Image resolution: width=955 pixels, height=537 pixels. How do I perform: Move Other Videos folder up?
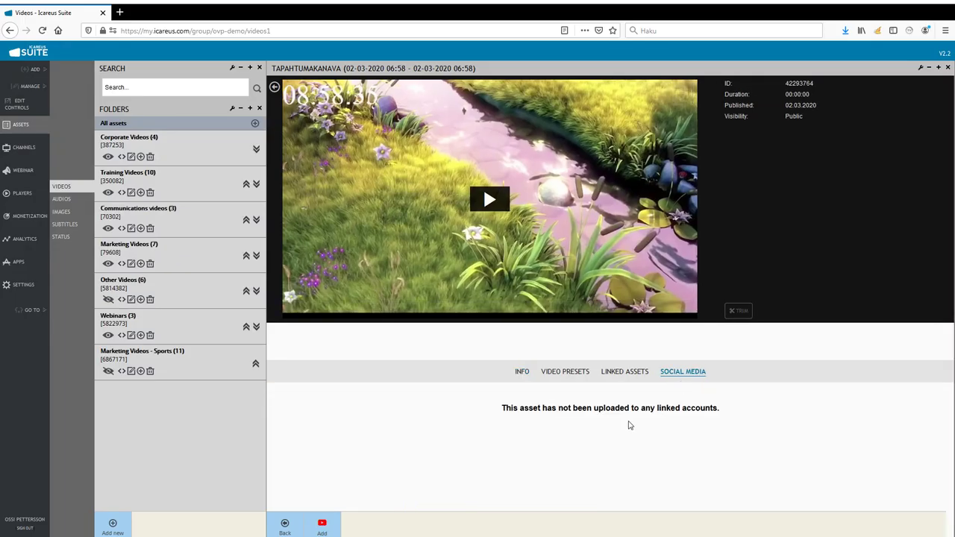[x=246, y=291]
